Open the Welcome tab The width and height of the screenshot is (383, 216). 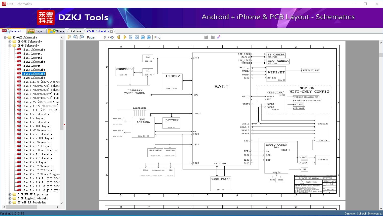click(76, 31)
